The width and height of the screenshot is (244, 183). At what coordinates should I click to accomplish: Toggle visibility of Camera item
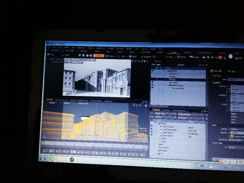[x=152, y=82]
